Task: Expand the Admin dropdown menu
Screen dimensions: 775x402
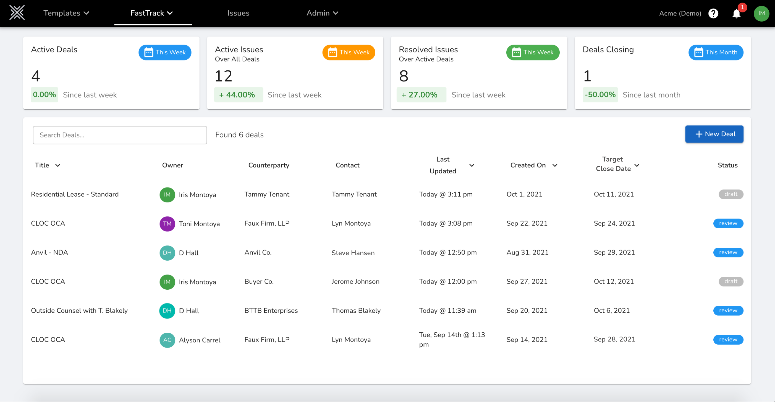Action: tap(322, 13)
